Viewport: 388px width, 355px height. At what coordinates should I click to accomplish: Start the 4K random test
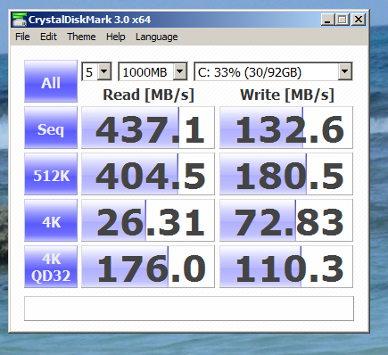click(51, 220)
